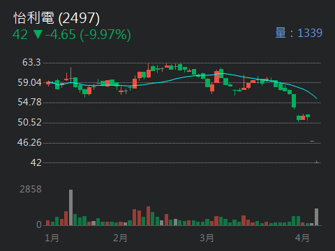Click the small dash candlestick near 46.26

click(312, 141)
